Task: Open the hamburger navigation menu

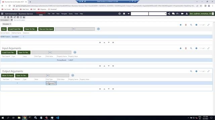Action: click(x=2, y=14)
